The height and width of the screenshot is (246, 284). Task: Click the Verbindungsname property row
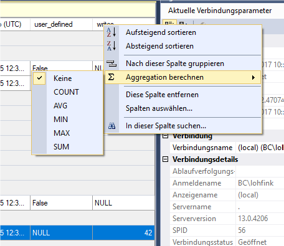pos(227,148)
